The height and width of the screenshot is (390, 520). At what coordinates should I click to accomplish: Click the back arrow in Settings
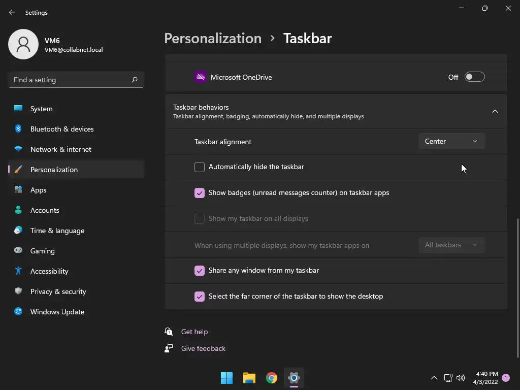[12, 12]
